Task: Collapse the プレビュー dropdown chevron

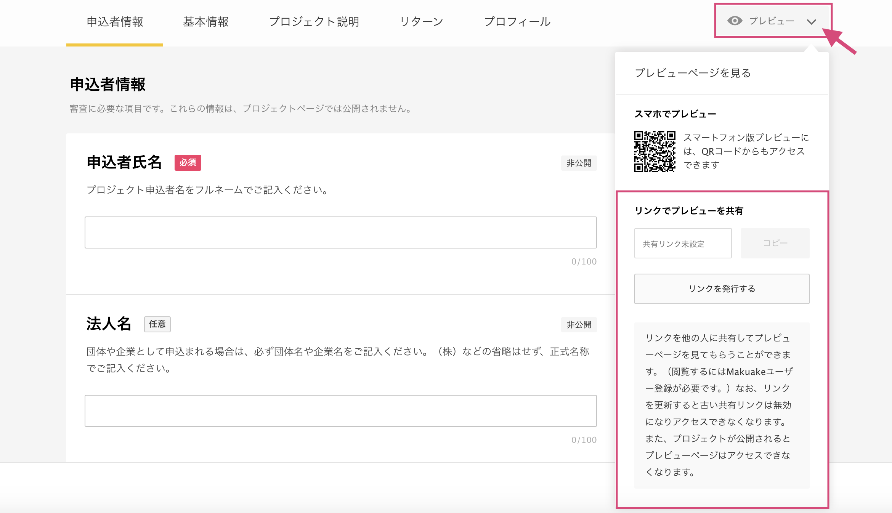Action: [x=812, y=22]
